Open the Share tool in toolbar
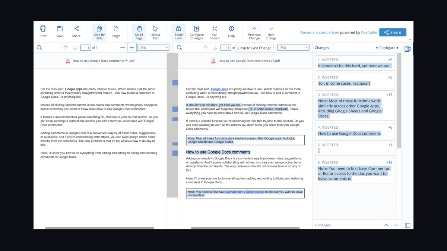Image resolution: width=447 pixels, height=251 pixels. point(76,32)
